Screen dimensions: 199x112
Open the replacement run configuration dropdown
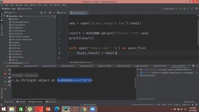click(169, 9)
